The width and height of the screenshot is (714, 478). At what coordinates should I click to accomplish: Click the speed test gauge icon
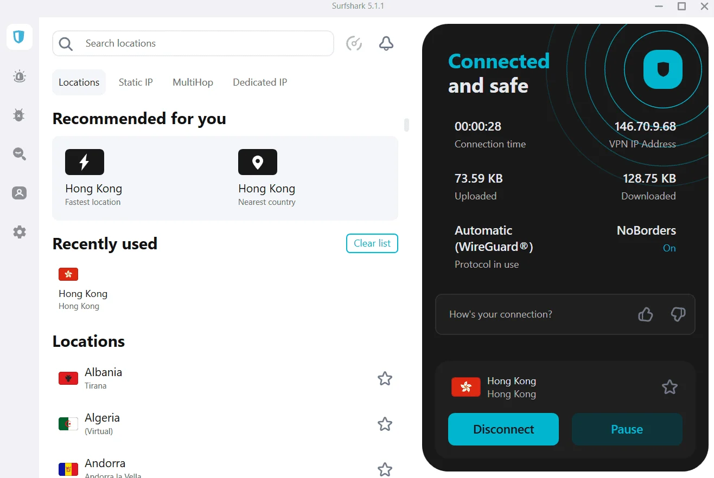tap(354, 43)
